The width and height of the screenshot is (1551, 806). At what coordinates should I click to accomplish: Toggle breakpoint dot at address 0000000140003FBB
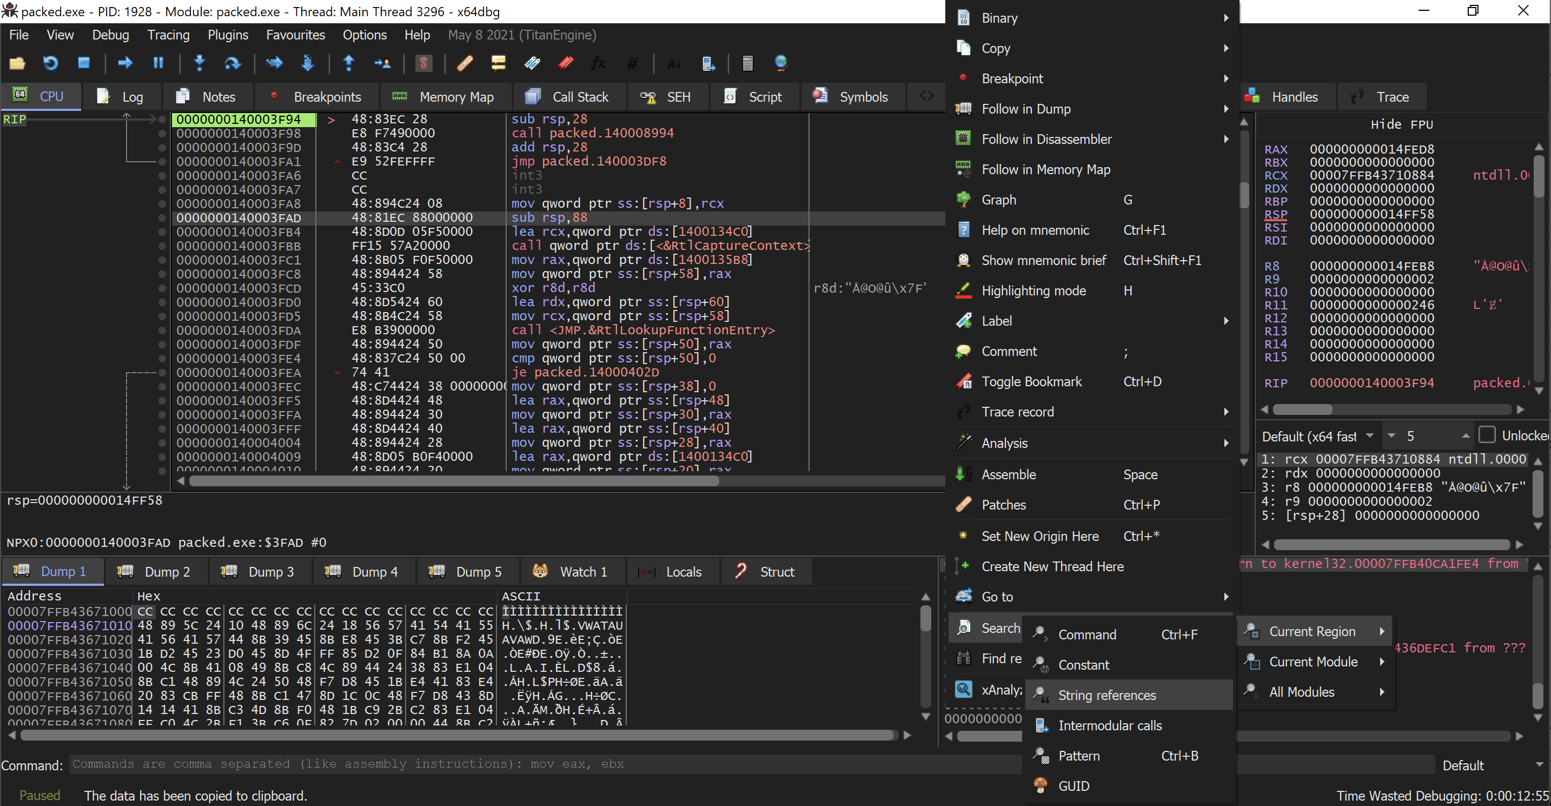coord(162,246)
